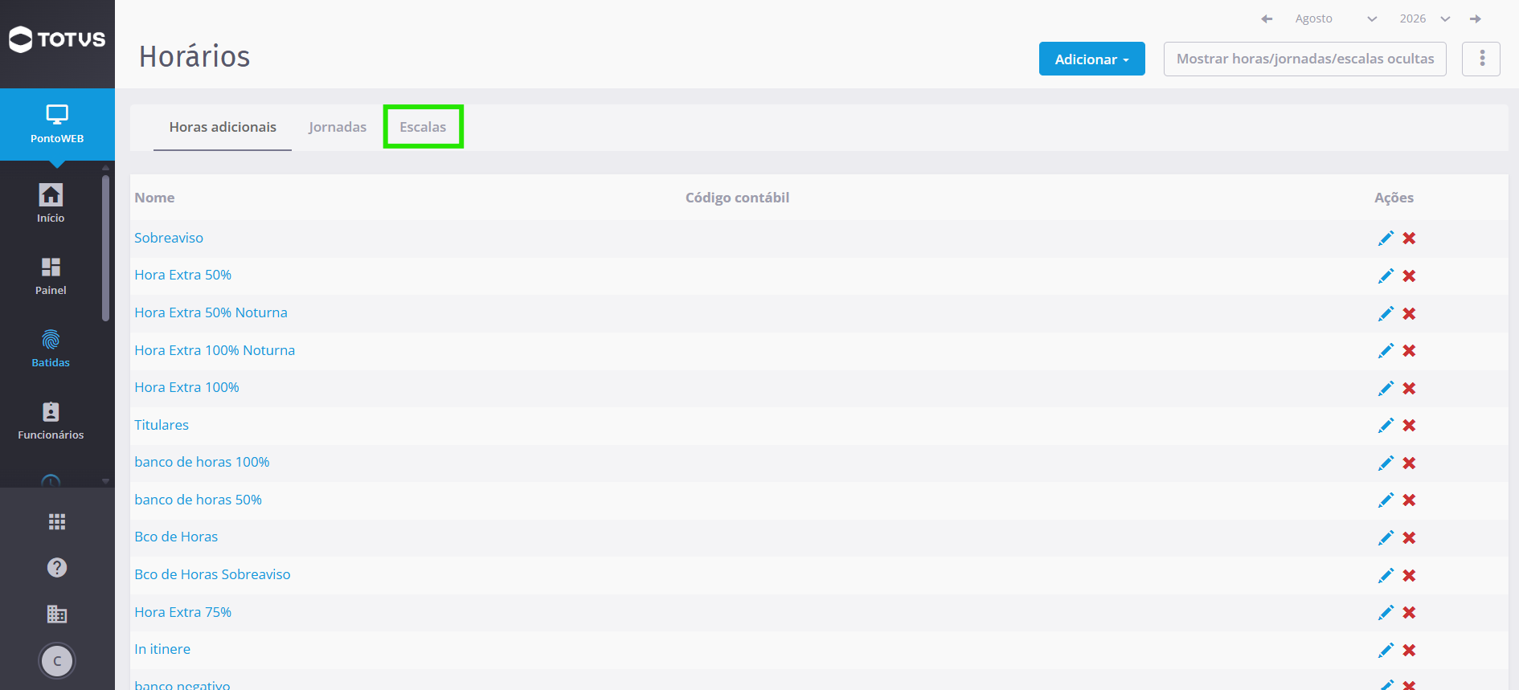Open the apps grid icon

pyautogui.click(x=57, y=522)
